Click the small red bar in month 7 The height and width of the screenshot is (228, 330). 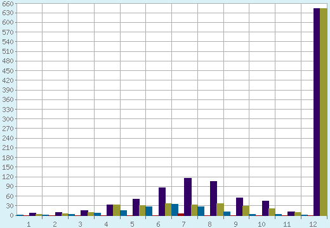[181, 215]
